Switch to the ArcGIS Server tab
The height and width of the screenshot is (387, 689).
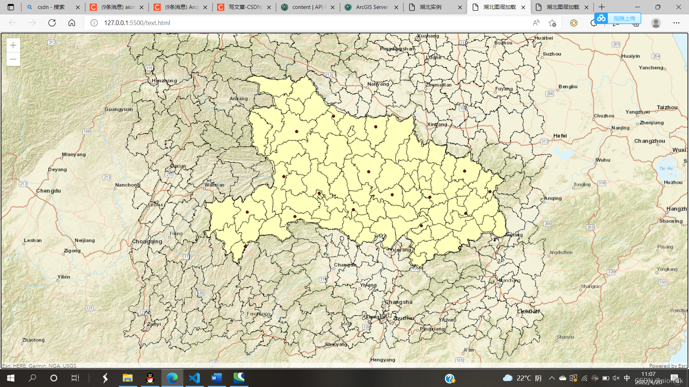pyautogui.click(x=371, y=7)
